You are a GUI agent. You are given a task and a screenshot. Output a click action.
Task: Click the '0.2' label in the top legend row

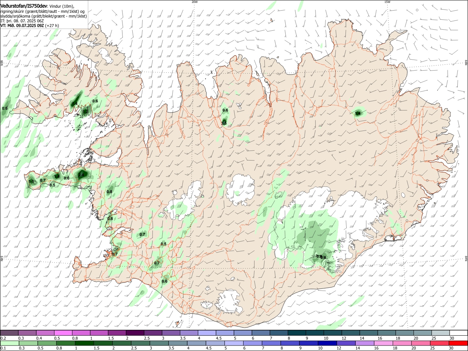coord(3,338)
